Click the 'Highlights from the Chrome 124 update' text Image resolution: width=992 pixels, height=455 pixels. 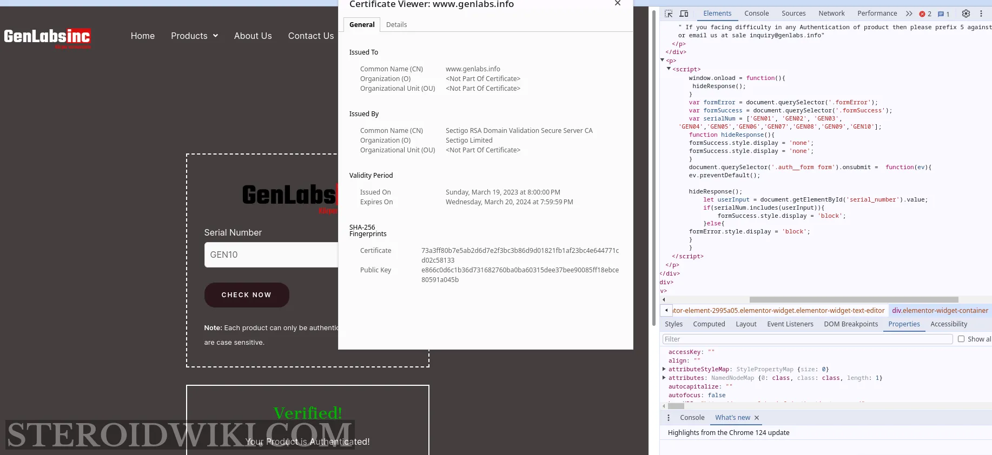729,433
